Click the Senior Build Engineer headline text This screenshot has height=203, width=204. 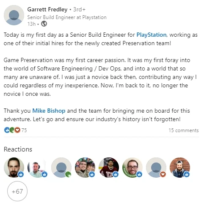click(x=67, y=17)
